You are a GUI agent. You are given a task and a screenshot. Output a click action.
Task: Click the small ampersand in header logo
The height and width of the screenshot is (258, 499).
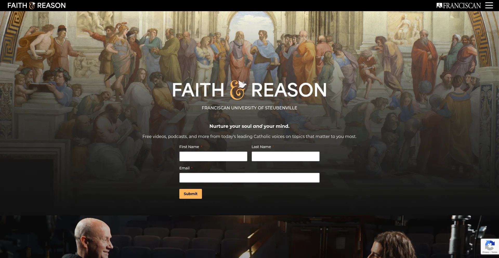coord(32,5)
